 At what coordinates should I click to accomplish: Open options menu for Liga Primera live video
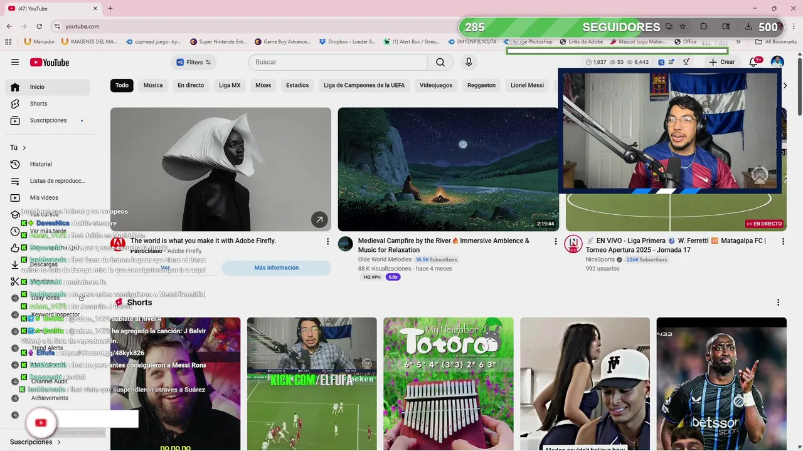coord(783,241)
